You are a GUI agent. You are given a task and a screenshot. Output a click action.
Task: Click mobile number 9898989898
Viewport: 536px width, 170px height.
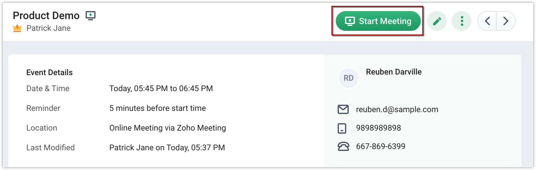click(379, 128)
